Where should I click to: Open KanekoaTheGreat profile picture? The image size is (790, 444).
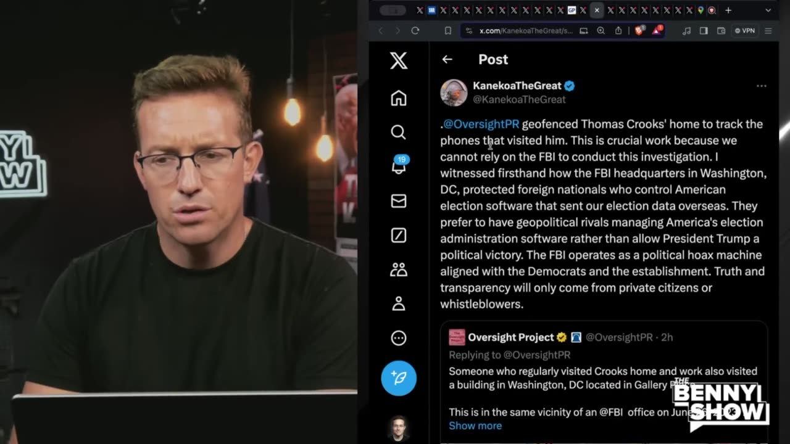tap(454, 92)
